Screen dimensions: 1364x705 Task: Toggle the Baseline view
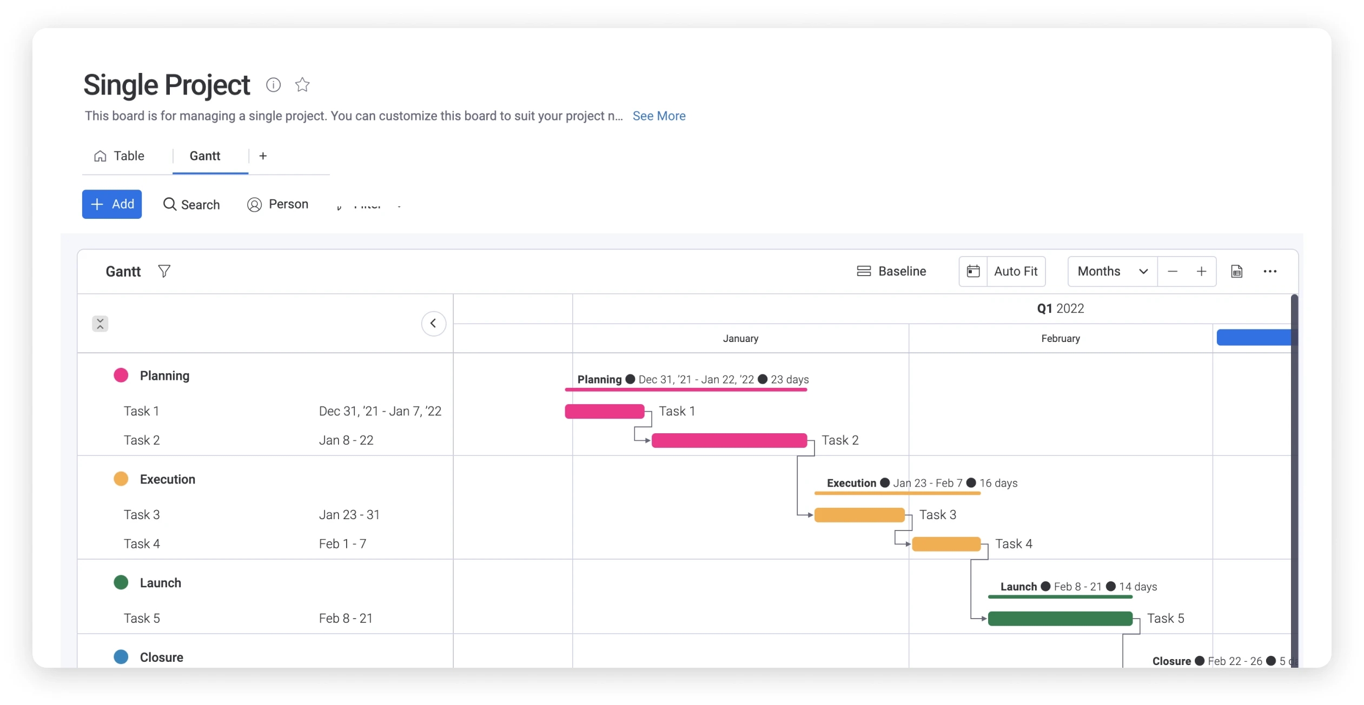(x=891, y=271)
